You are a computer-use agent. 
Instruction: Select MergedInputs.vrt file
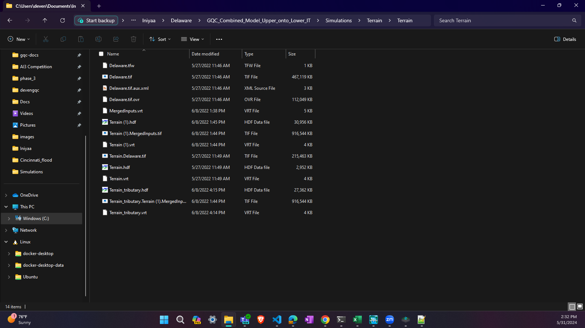(126, 111)
